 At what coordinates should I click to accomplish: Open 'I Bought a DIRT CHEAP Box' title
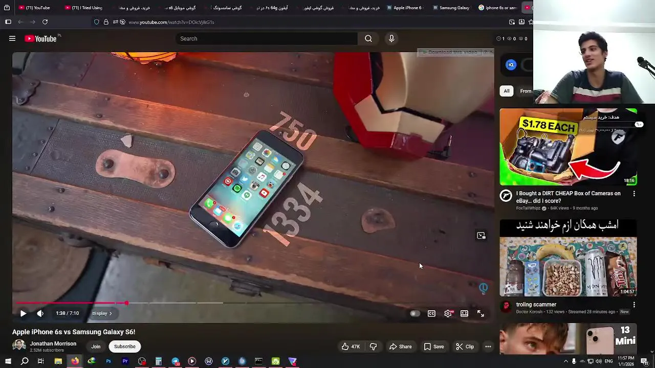[568, 197]
